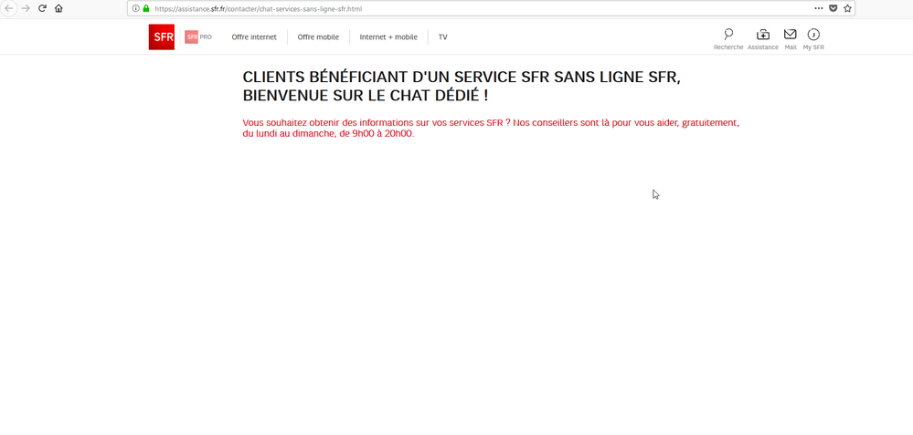913x435 pixels.
Task: Go to the browser home page
Action: point(58,8)
